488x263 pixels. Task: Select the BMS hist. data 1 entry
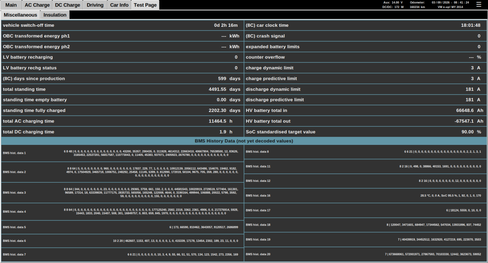pyautogui.click(x=122, y=153)
